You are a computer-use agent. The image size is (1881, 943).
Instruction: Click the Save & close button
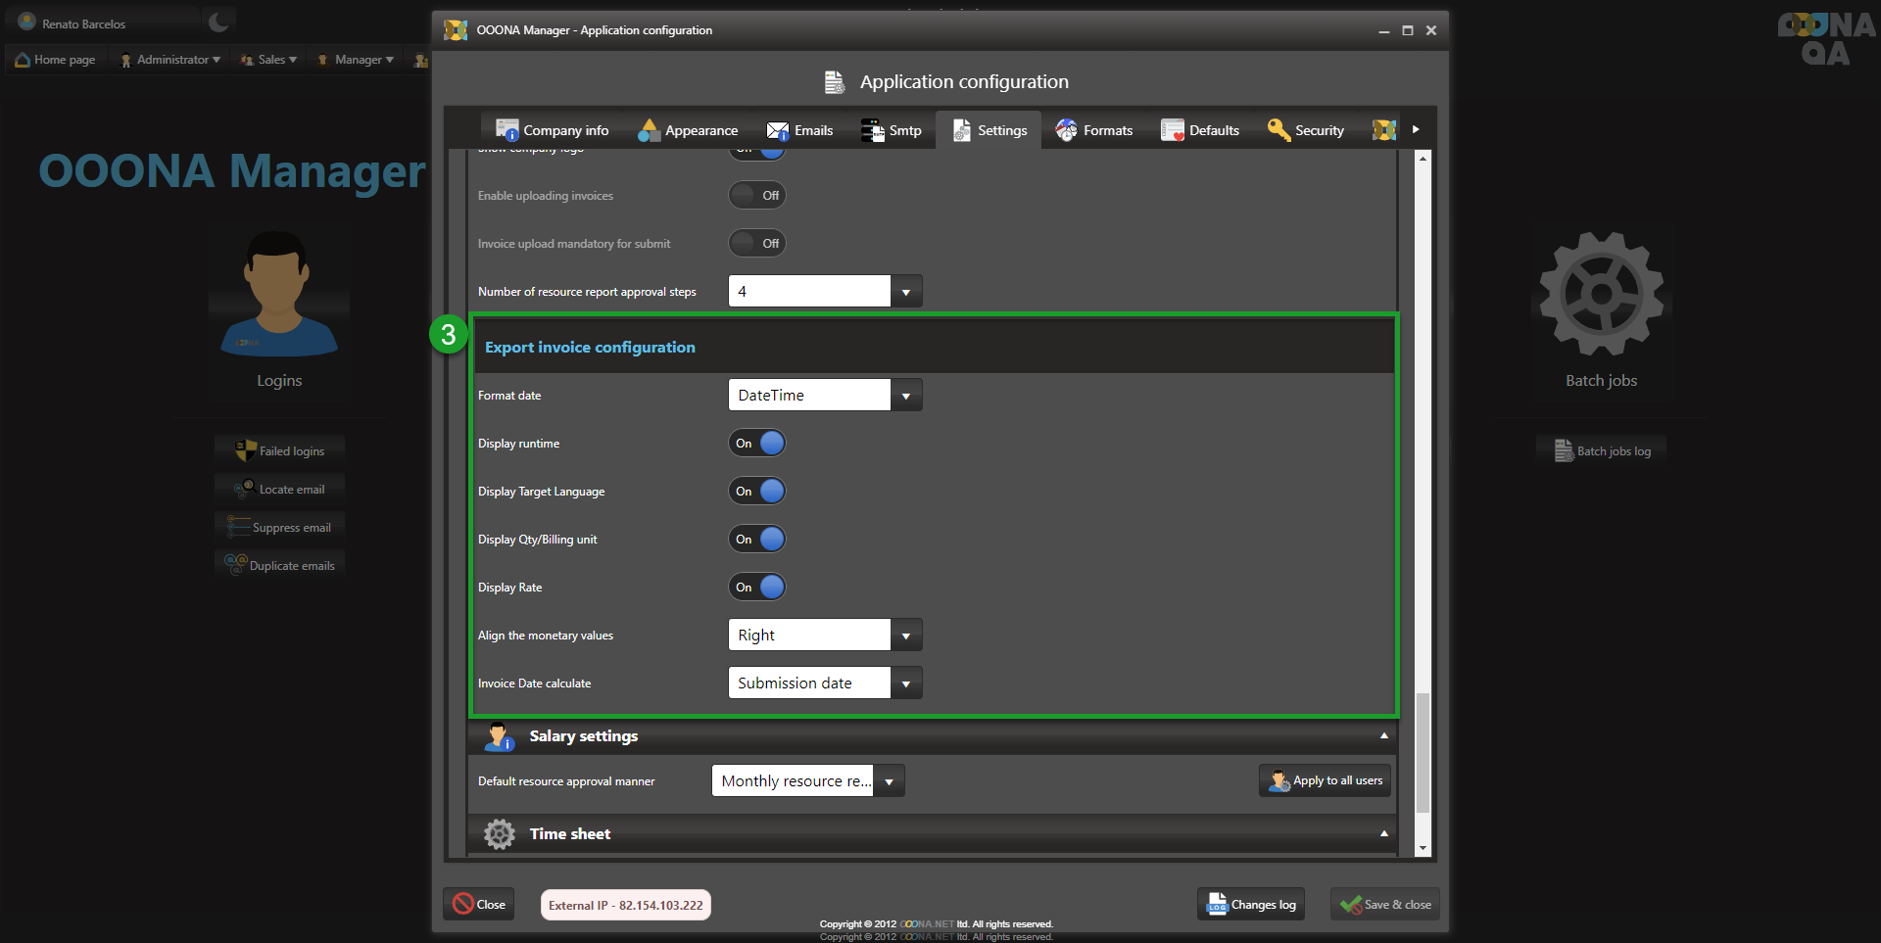tap(1385, 905)
